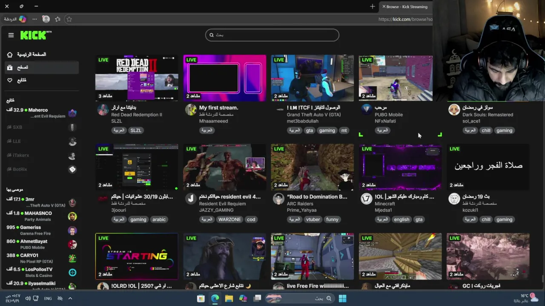Click Prime_Yahyaa channel name
Image resolution: width=545 pixels, height=306 pixels.
(x=301, y=210)
